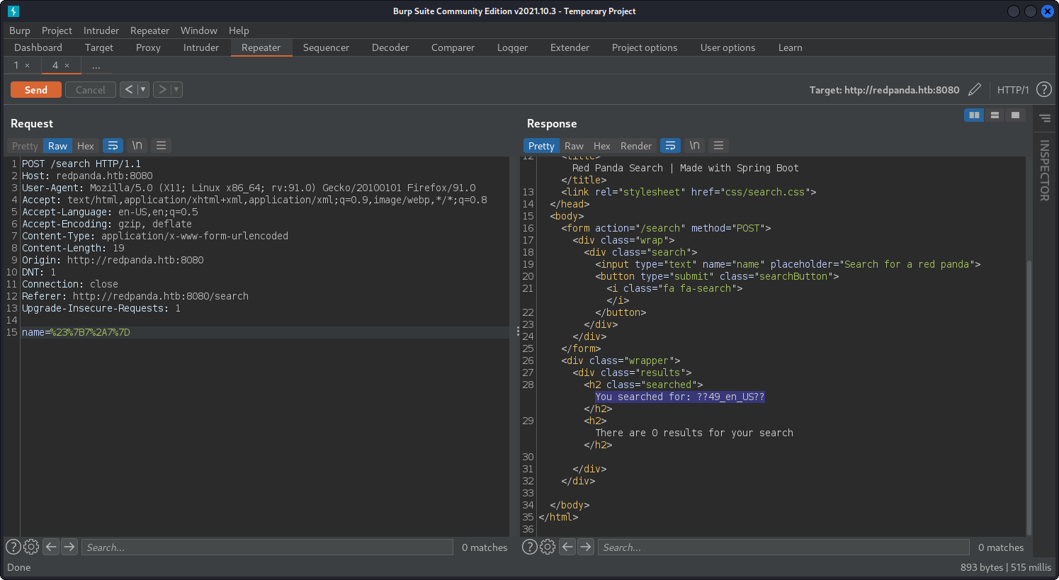Screen dimensions: 1059x580
Task: Click the 'You searched for: ??49_en_US??' line
Action: coord(680,397)
